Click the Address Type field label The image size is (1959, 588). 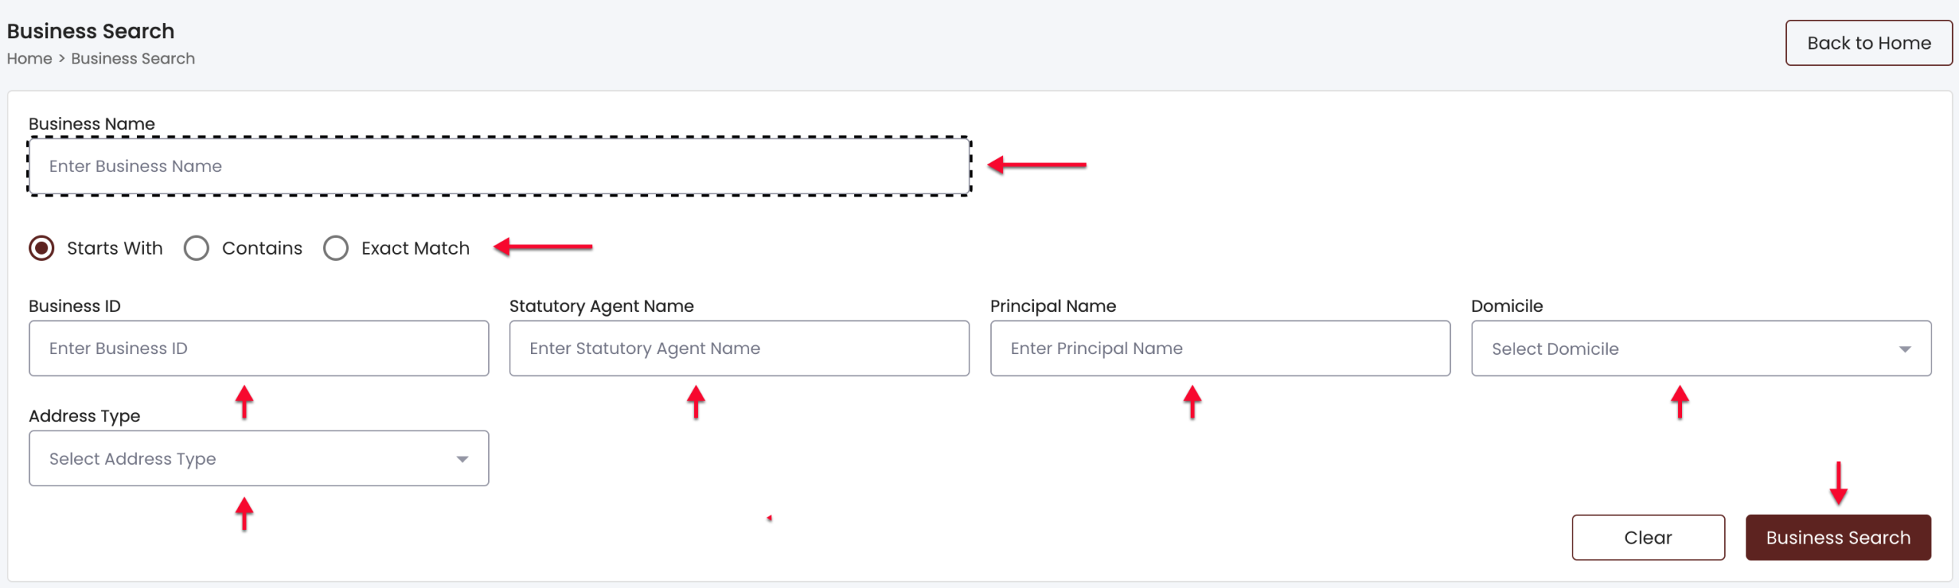point(84,416)
